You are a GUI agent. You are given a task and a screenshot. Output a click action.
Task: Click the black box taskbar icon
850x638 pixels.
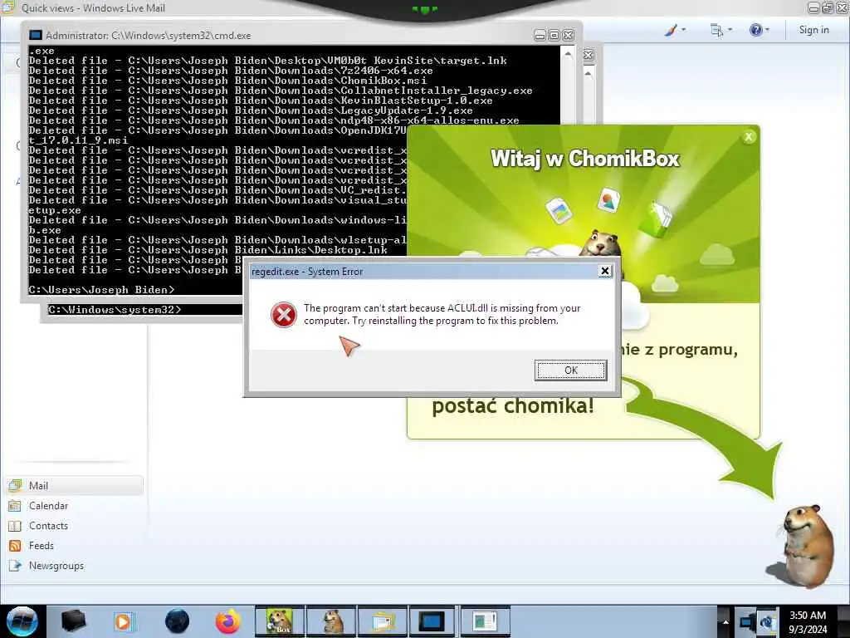(x=73, y=621)
